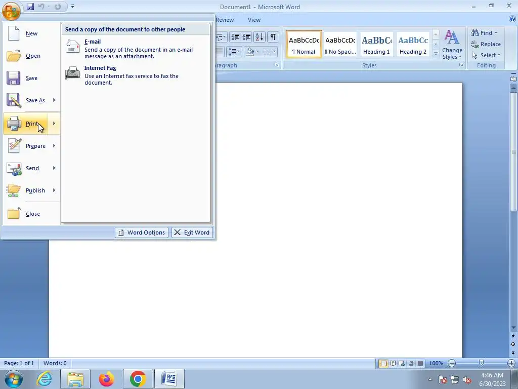Expand the Publish submenu arrow

click(54, 190)
